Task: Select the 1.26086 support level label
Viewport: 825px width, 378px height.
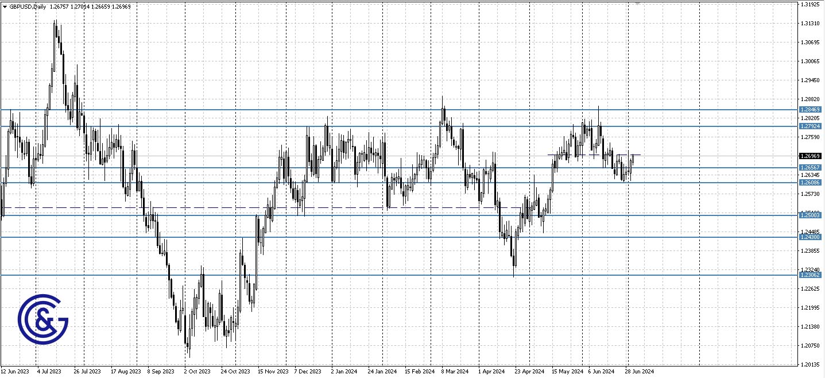Action: pyautogui.click(x=811, y=182)
